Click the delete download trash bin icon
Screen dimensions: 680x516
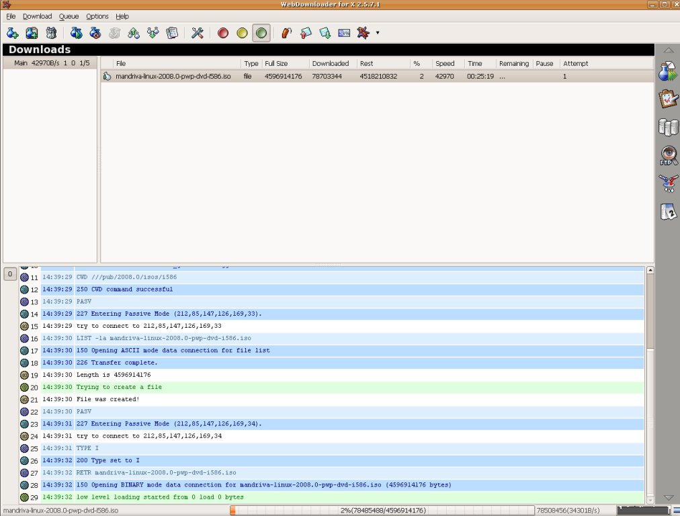point(51,33)
